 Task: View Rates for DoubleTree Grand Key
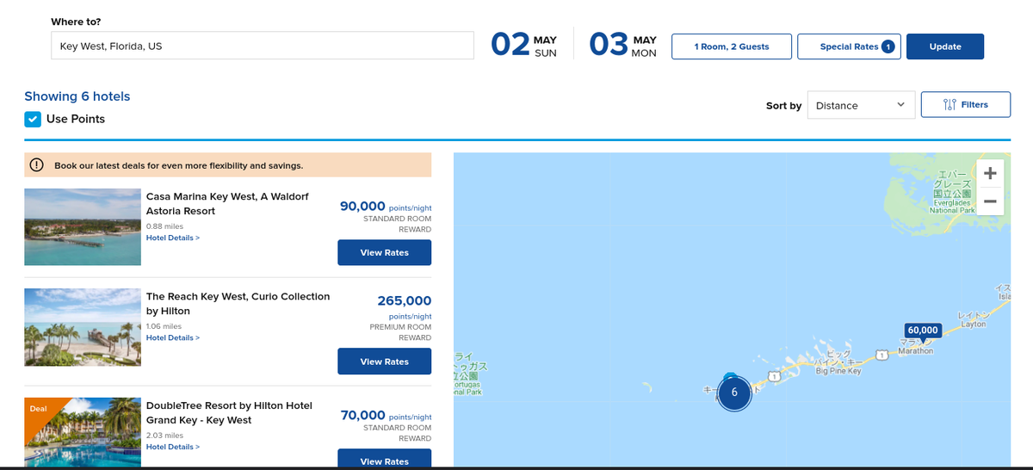[384, 460]
